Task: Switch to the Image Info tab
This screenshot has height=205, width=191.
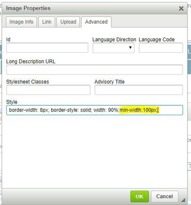Action: [x=21, y=22]
